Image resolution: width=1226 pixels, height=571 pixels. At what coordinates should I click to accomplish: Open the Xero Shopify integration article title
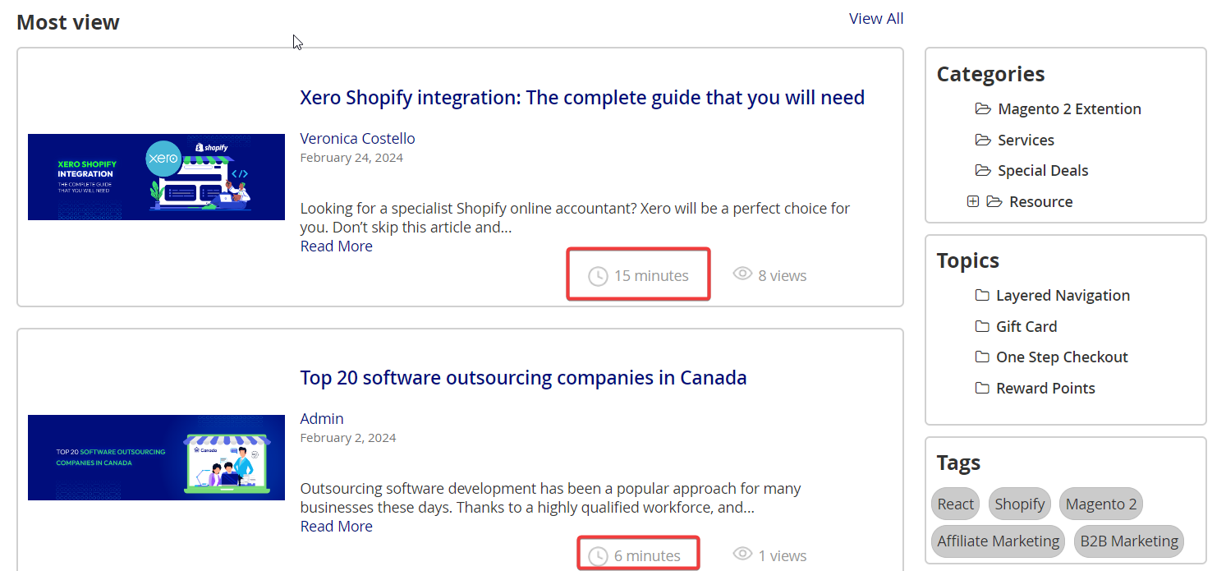click(582, 98)
